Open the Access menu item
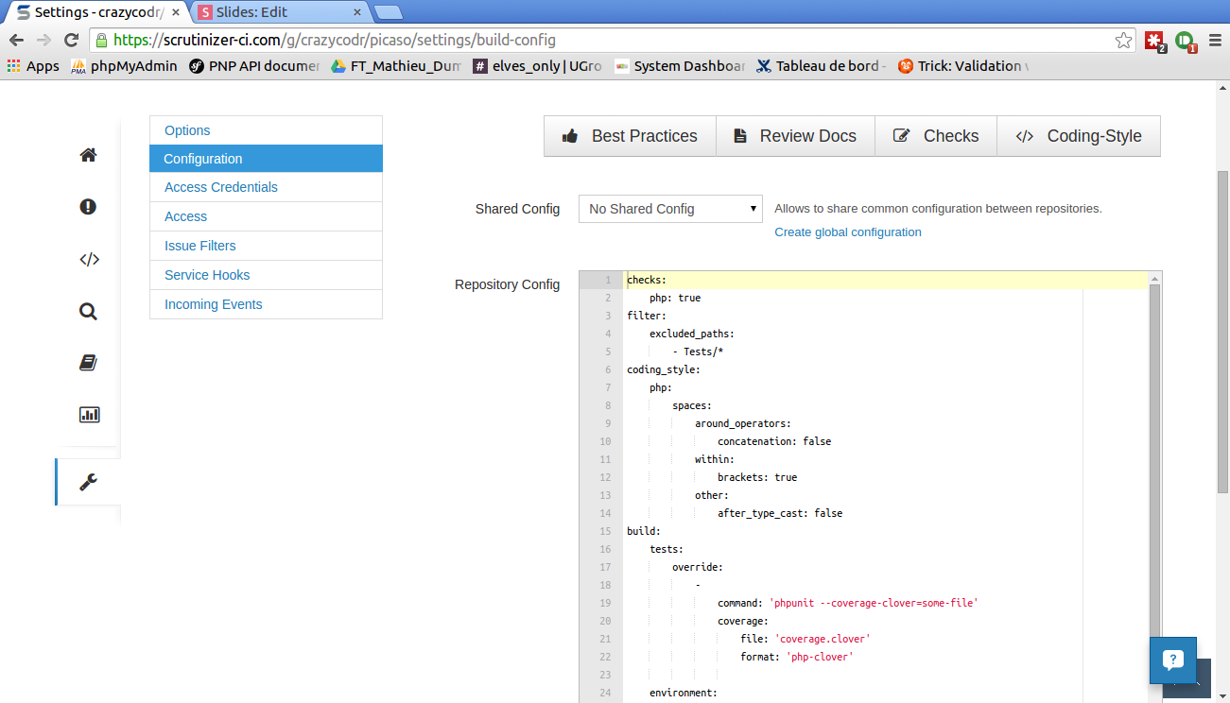The height and width of the screenshot is (703, 1230). (x=266, y=216)
